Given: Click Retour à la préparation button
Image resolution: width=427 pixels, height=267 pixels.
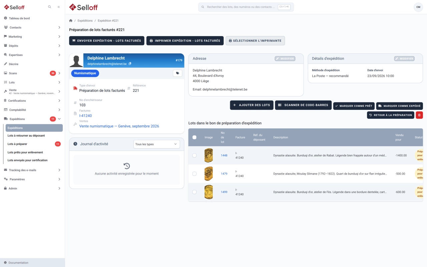Looking at the screenshot, I should [391, 115].
